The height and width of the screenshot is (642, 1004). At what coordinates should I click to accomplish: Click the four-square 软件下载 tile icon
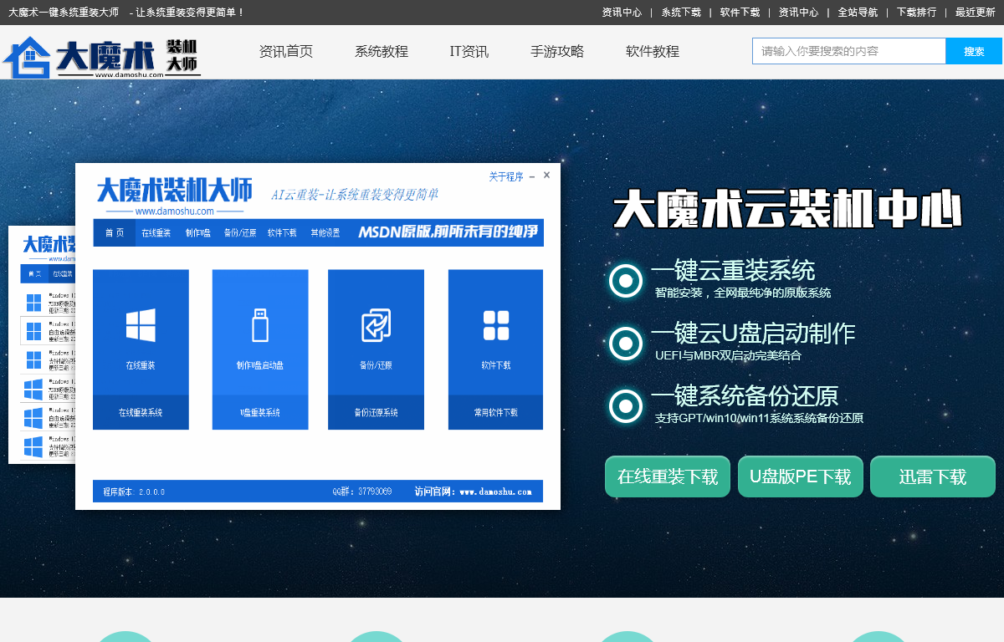495,325
